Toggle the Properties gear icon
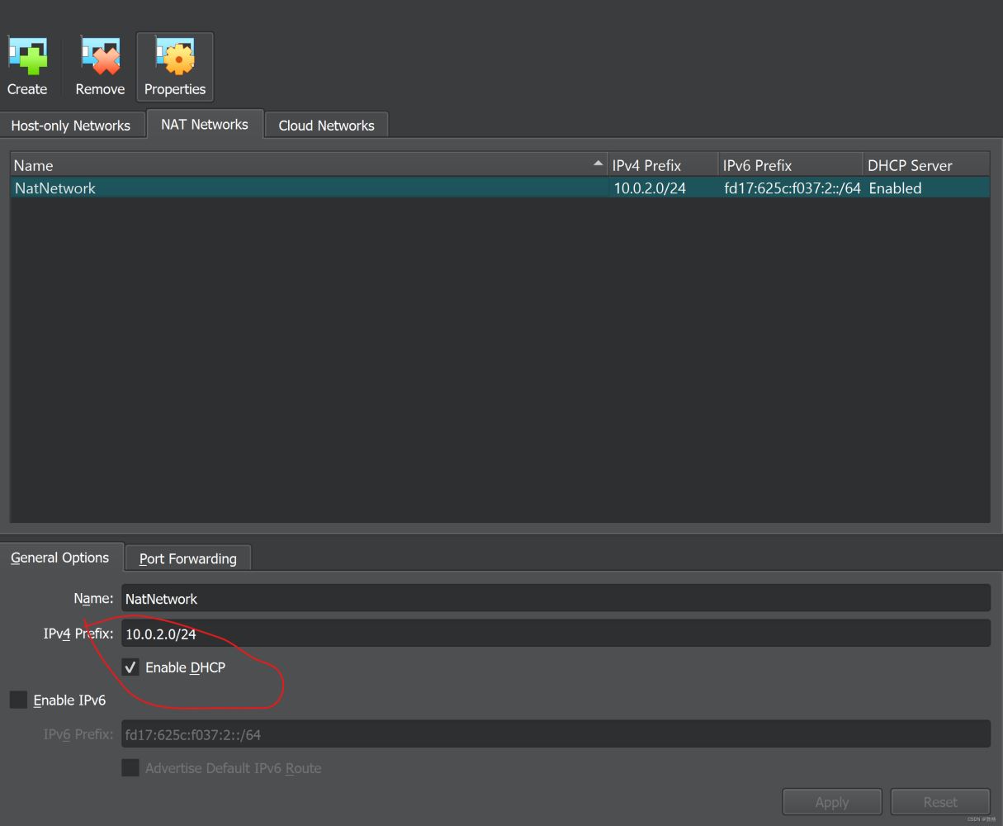Screen dimensions: 1003x826 [175, 58]
